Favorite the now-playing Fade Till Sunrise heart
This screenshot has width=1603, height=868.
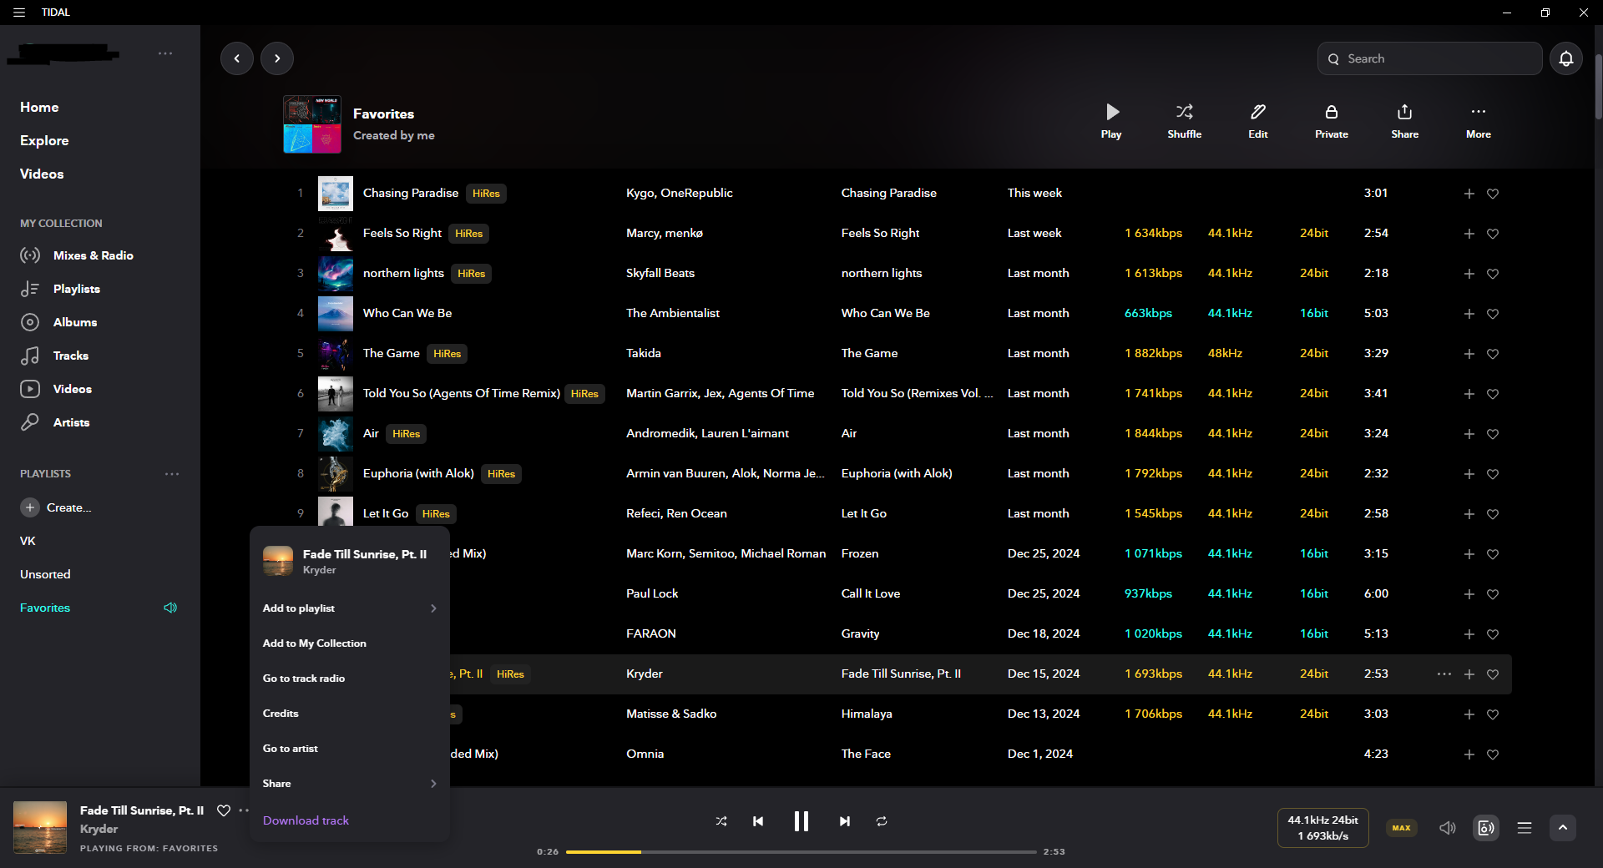(x=224, y=810)
